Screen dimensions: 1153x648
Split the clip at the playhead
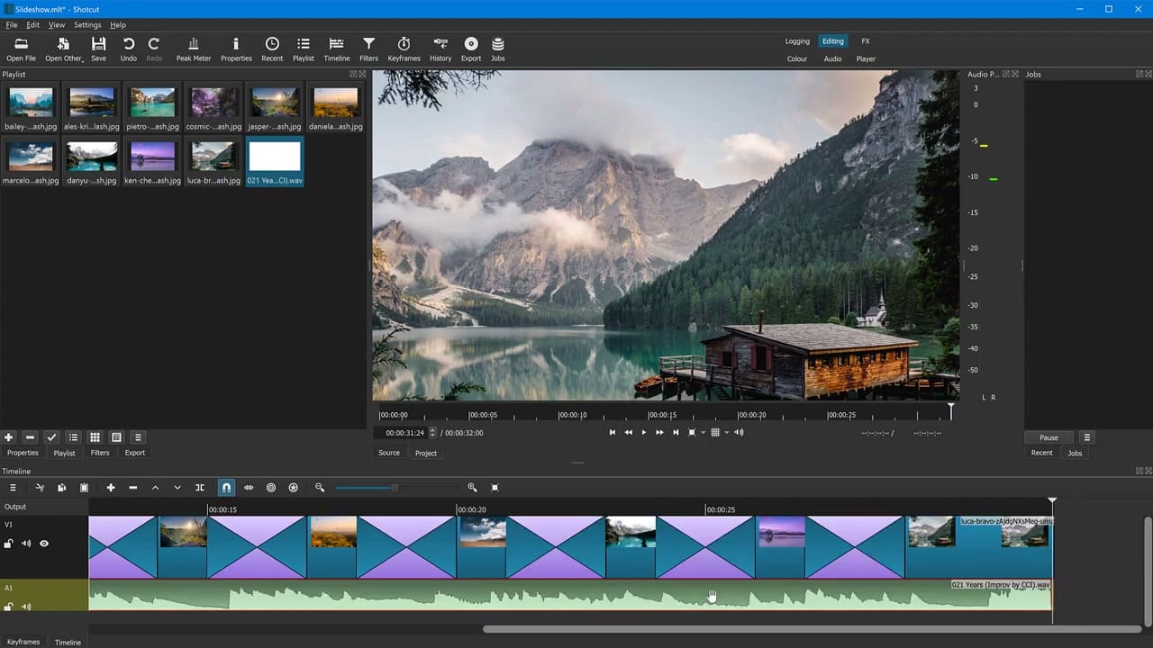pyautogui.click(x=199, y=487)
